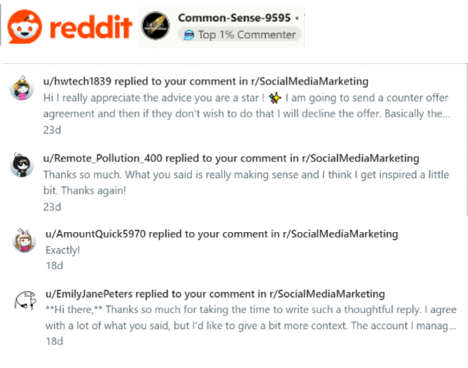Click the Reddit wordmark text
The image size is (468, 368).
90,27
